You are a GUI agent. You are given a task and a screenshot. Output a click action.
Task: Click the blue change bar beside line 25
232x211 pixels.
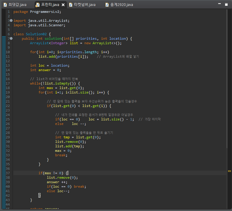click(x=4, y=119)
